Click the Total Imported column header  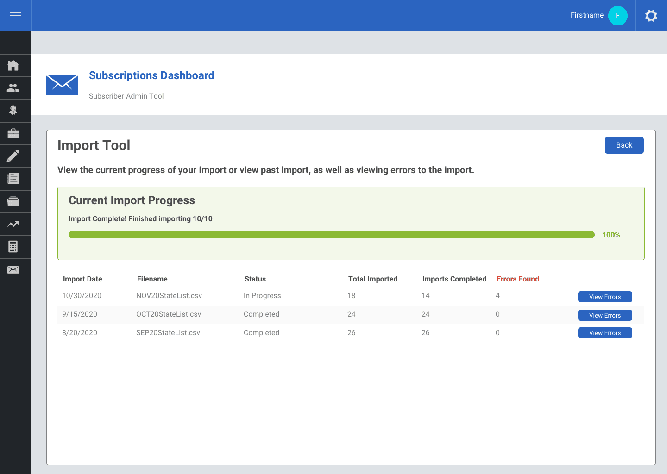(x=373, y=279)
